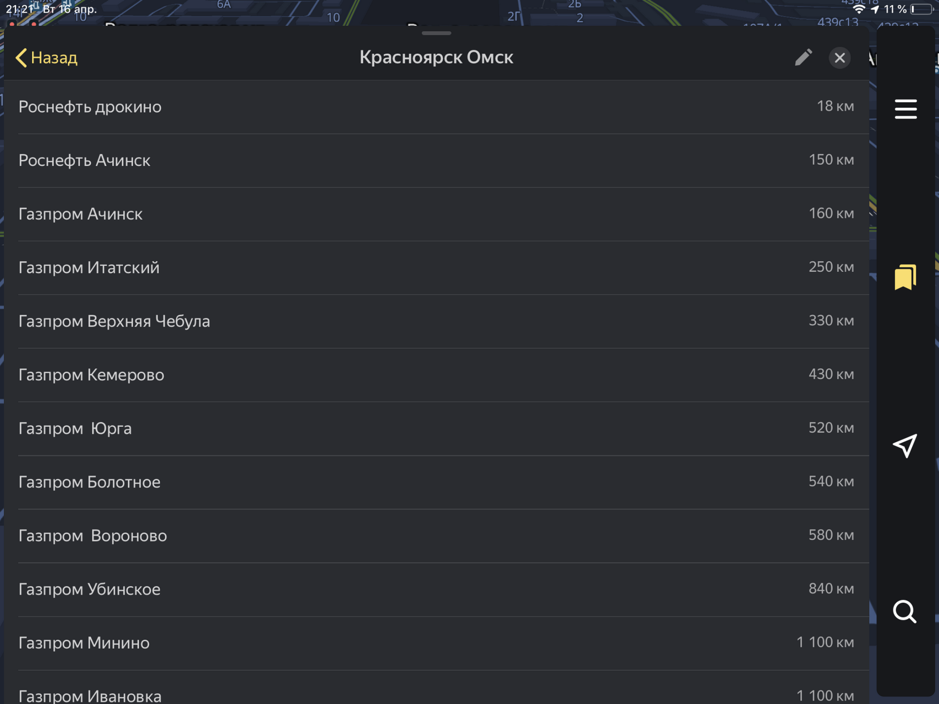The width and height of the screenshot is (939, 704).
Task: Tap the 520 км distance value
Action: [x=831, y=428]
